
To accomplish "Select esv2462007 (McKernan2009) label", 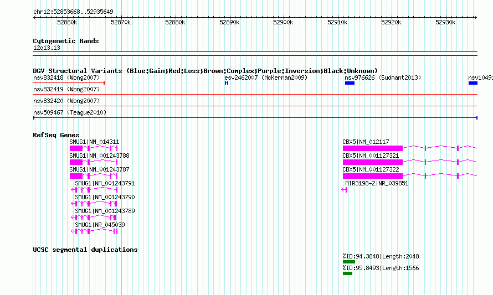I will click(x=266, y=77).
